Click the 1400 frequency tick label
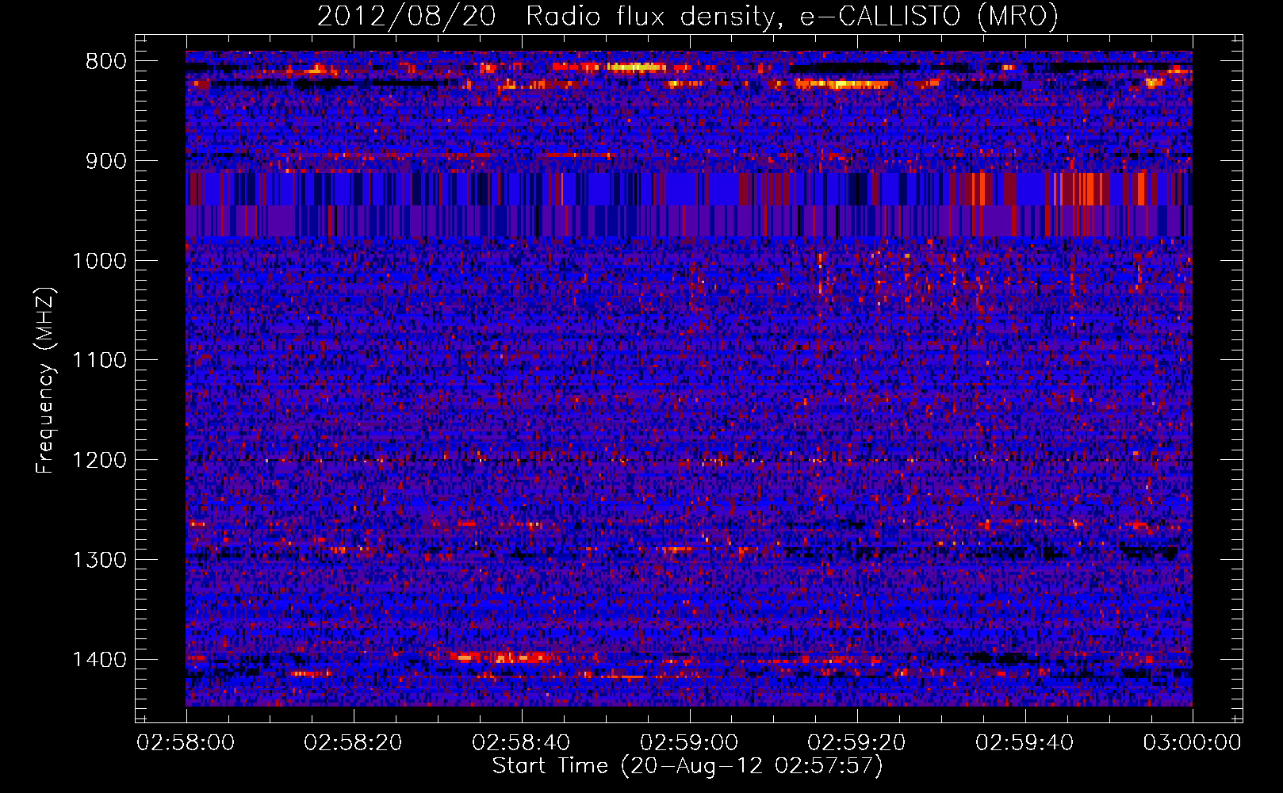Screen dimensions: 1283x793 coord(100,660)
